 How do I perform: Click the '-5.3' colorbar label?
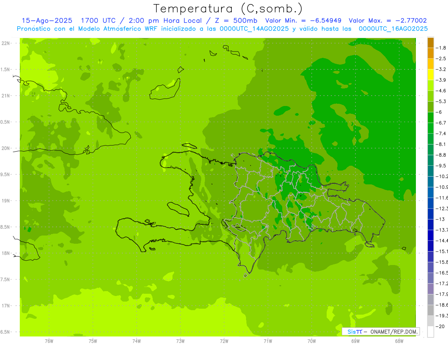point(441,102)
